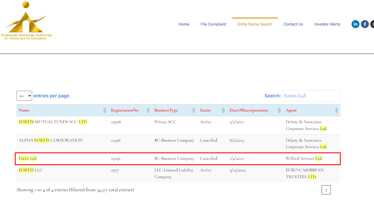The height and width of the screenshot is (212, 374).
Task: Open the entries per page dropdown
Action: coord(24,96)
